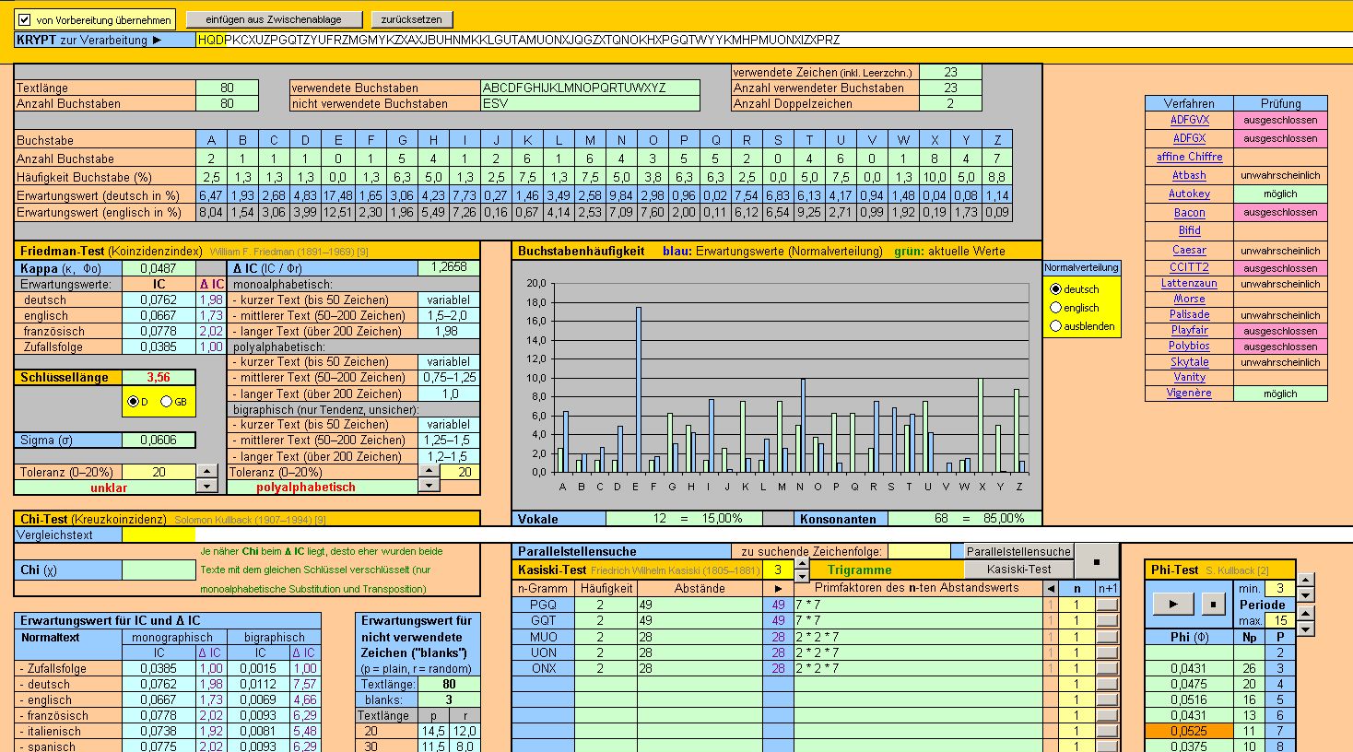1353x752 pixels.
Task: Toggle 'von Vorbereitung übernehmen' checkbox
Action: (25, 19)
